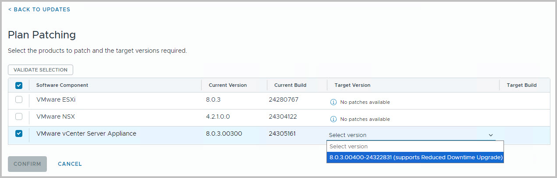Click the Cancel button
Image resolution: width=557 pixels, height=178 pixels.
coord(70,164)
